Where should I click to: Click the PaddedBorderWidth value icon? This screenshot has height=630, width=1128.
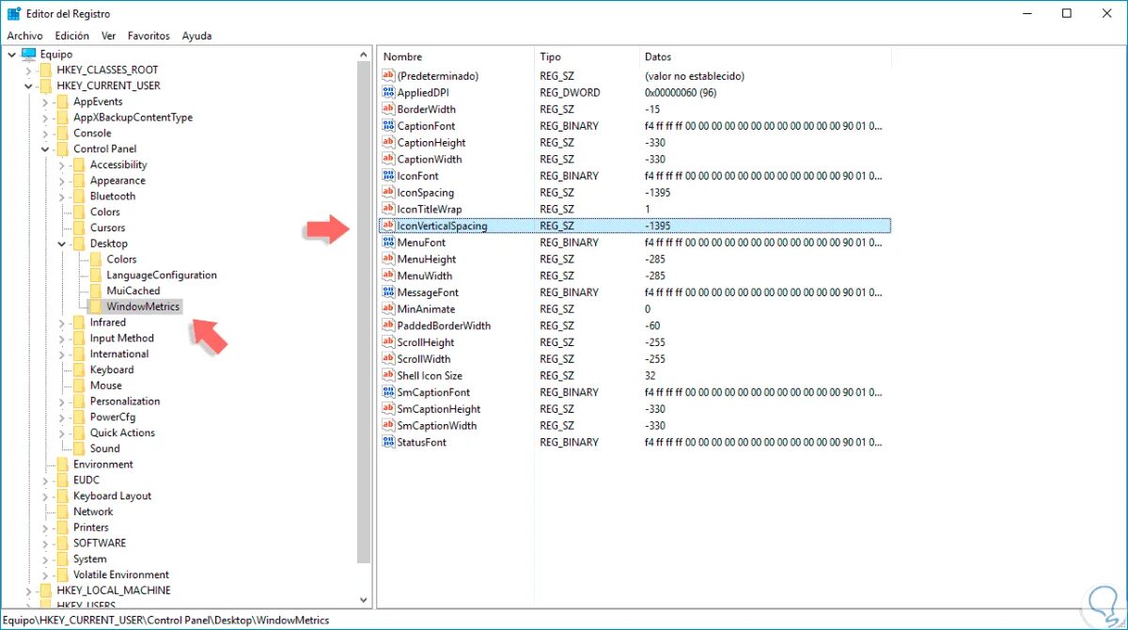click(x=388, y=325)
